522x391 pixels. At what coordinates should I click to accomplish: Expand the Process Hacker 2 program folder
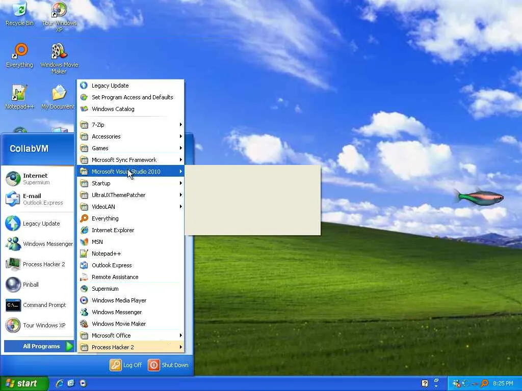pos(130,347)
